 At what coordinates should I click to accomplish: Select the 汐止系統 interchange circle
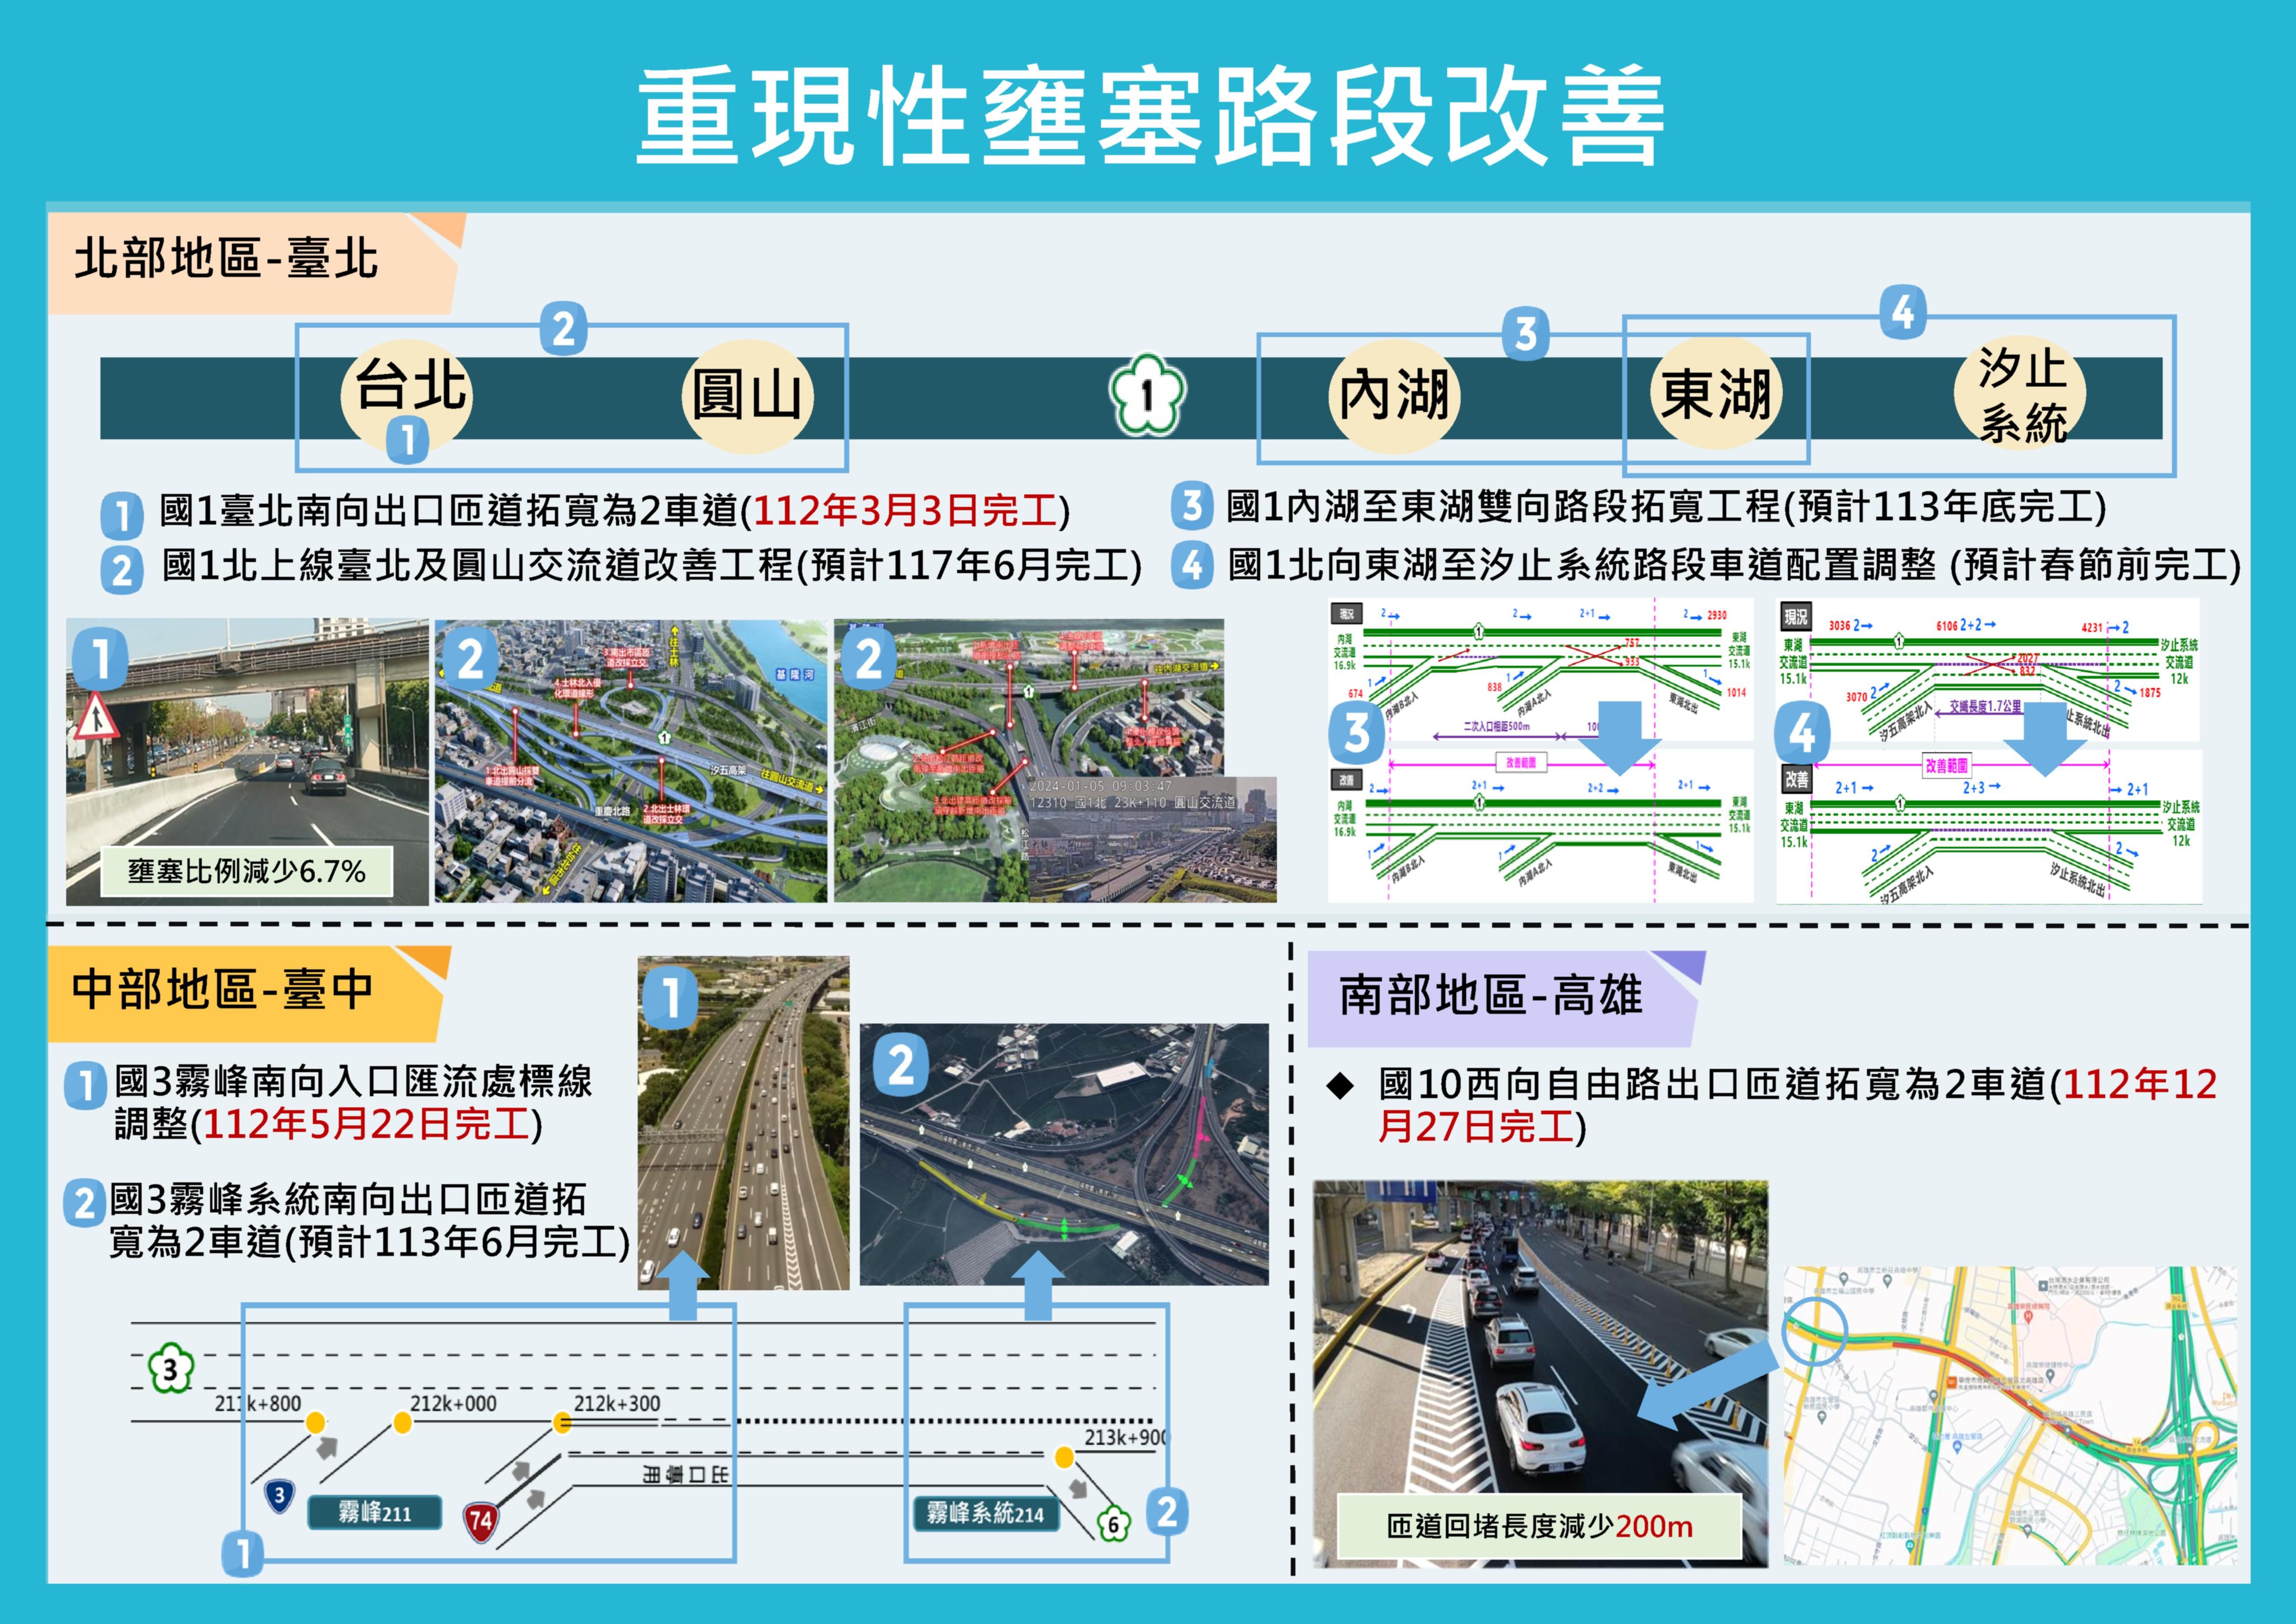point(2020,393)
